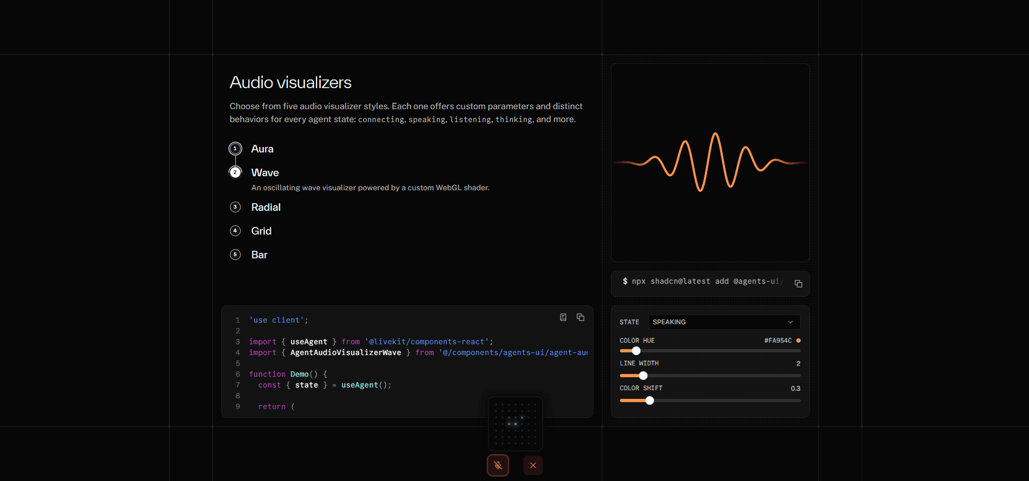This screenshot has width=1029, height=481.
Task: Click the '#FA954C' hex value
Action: point(778,340)
